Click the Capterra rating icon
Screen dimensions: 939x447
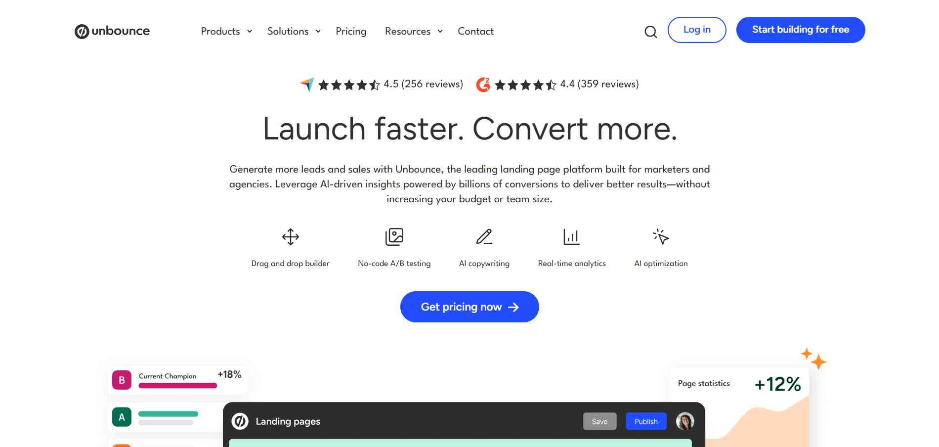(x=306, y=84)
